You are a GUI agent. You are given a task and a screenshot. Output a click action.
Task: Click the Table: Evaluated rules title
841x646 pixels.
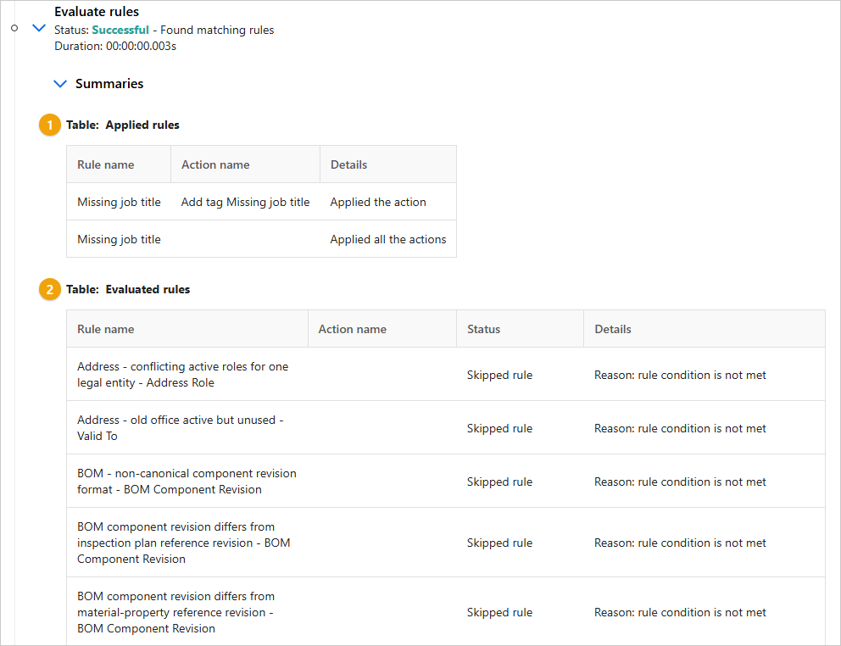tap(128, 289)
